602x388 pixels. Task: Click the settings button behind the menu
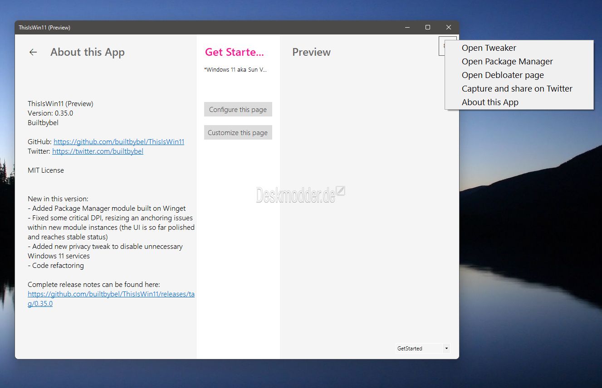(x=442, y=46)
